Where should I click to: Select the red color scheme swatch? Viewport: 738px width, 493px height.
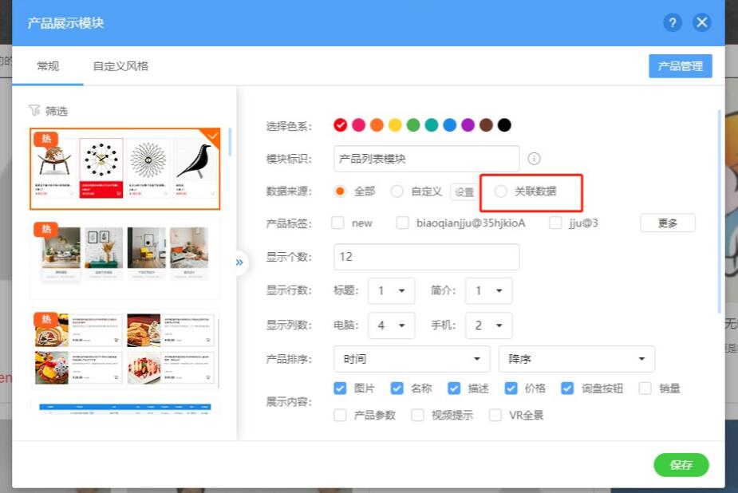pos(341,125)
